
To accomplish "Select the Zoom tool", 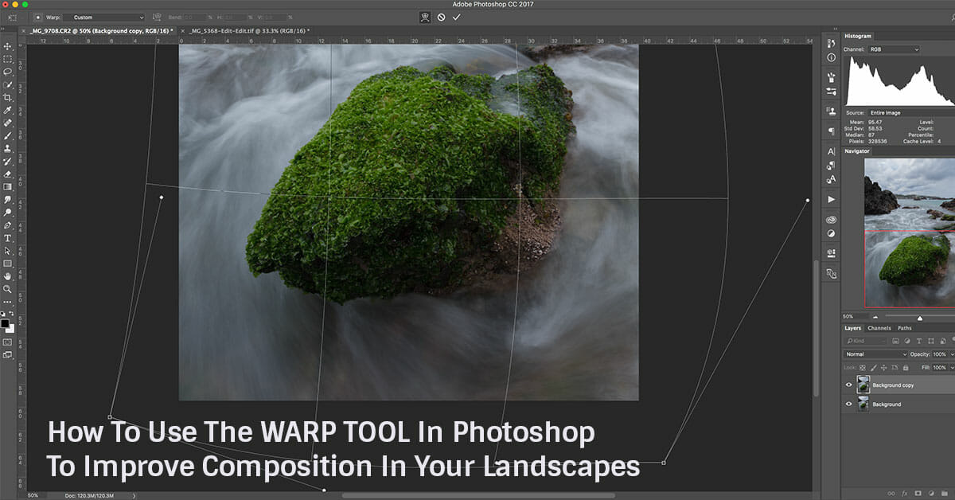I will (x=7, y=289).
